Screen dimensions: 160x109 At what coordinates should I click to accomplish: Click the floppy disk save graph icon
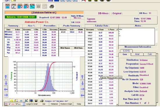tap(36, 101)
